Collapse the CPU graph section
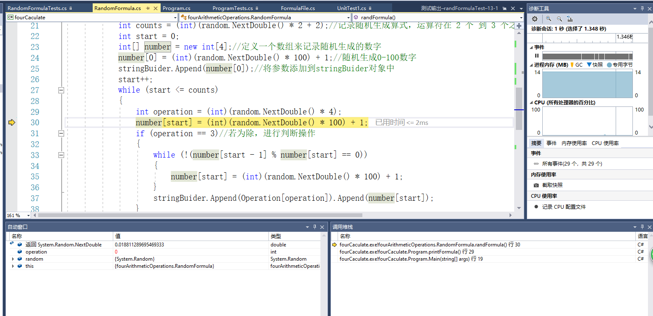This screenshot has height=316, width=653. [531, 102]
